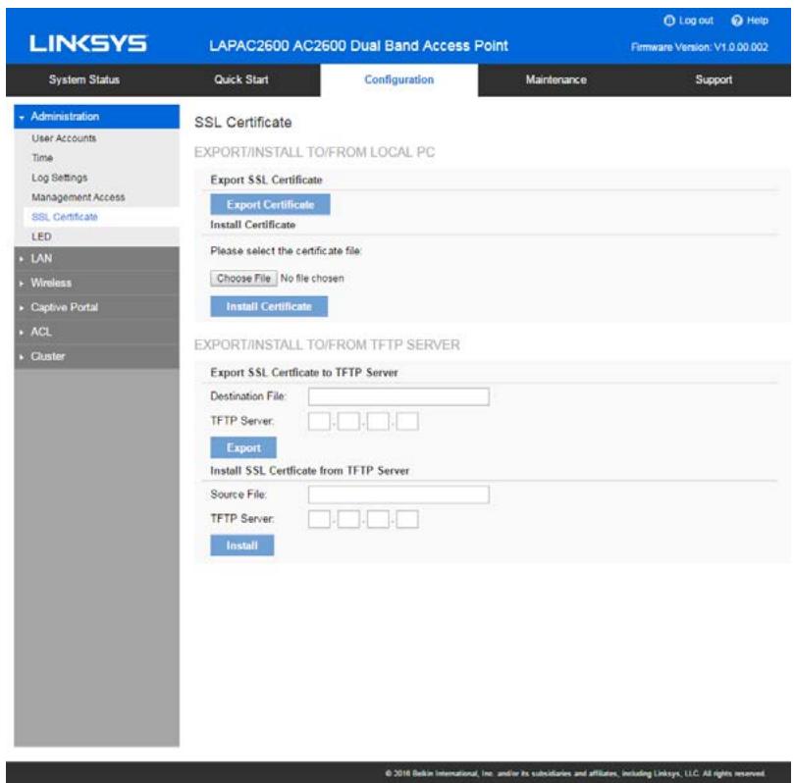Image resolution: width=794 pixels, height=783 pixels.
Task: Click fourth octet of export TFTP Server
Action: coord(407,421)
